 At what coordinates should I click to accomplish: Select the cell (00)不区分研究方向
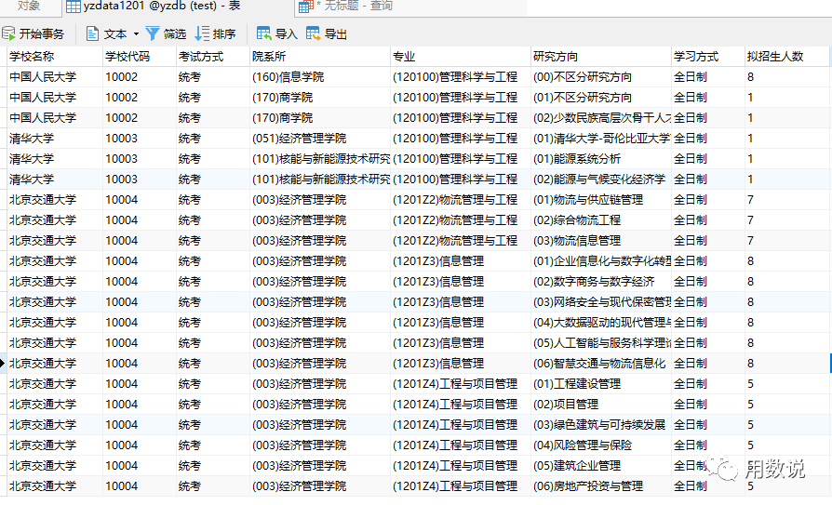coord(601,77)
